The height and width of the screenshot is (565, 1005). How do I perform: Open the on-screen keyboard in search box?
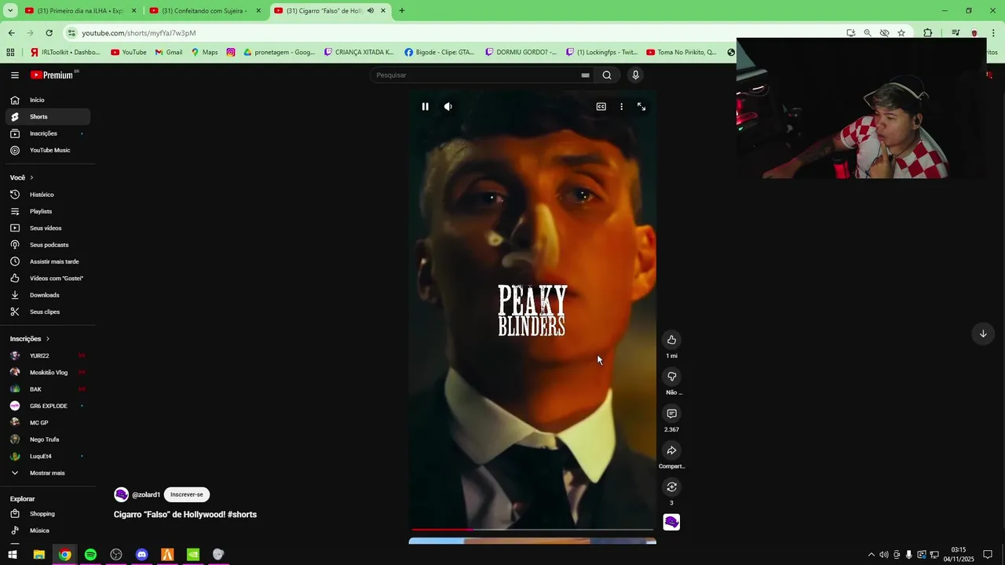585,75
